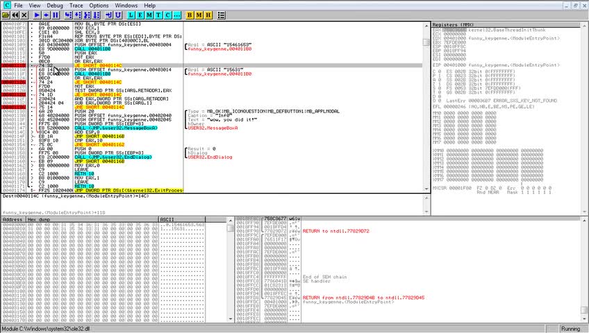
Task: Select the highlighted JE SHORT 0040114C line
Action: tap(98, 66)
